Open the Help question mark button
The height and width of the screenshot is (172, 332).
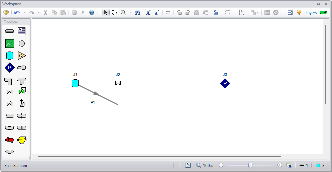(x=6, y=12)
